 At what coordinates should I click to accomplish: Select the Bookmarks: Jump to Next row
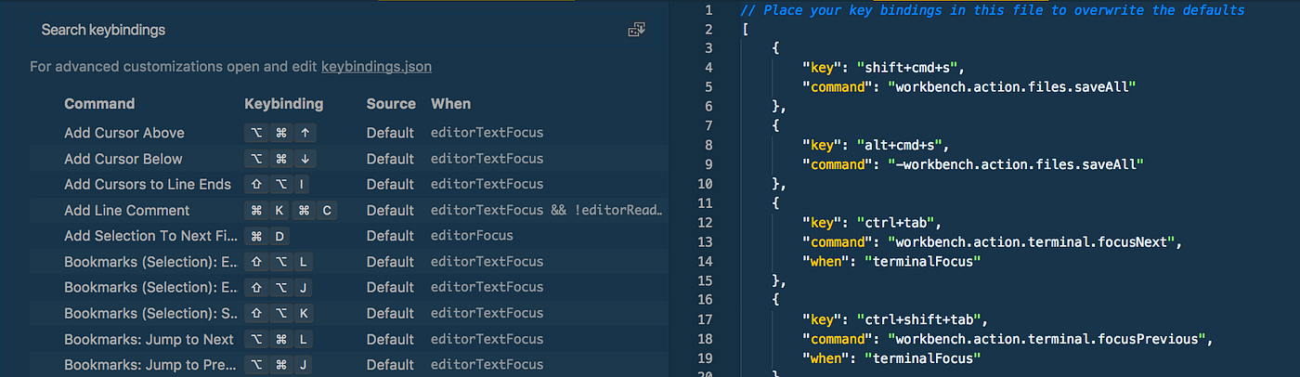point(348,339)
